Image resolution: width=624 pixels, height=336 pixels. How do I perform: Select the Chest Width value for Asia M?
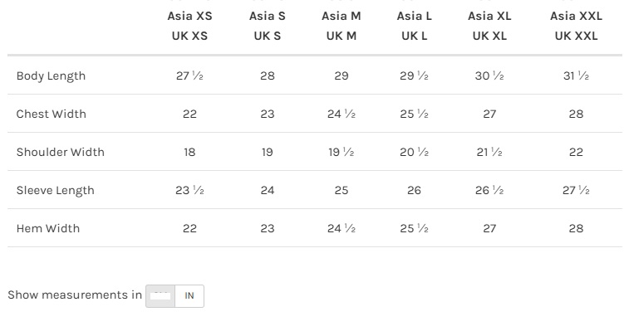(341, 114)
